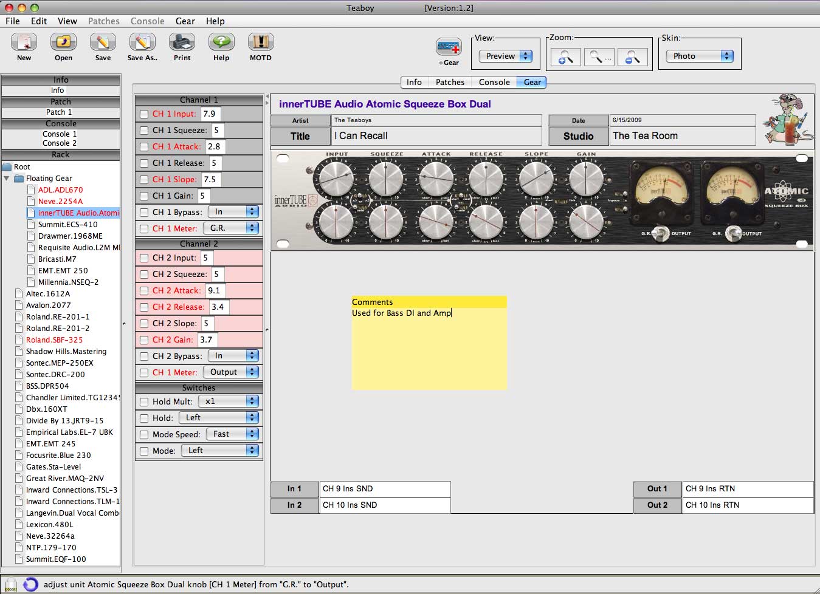Click the Print toolbar icon
Screen dimensions: 820x594
[182, 43]
